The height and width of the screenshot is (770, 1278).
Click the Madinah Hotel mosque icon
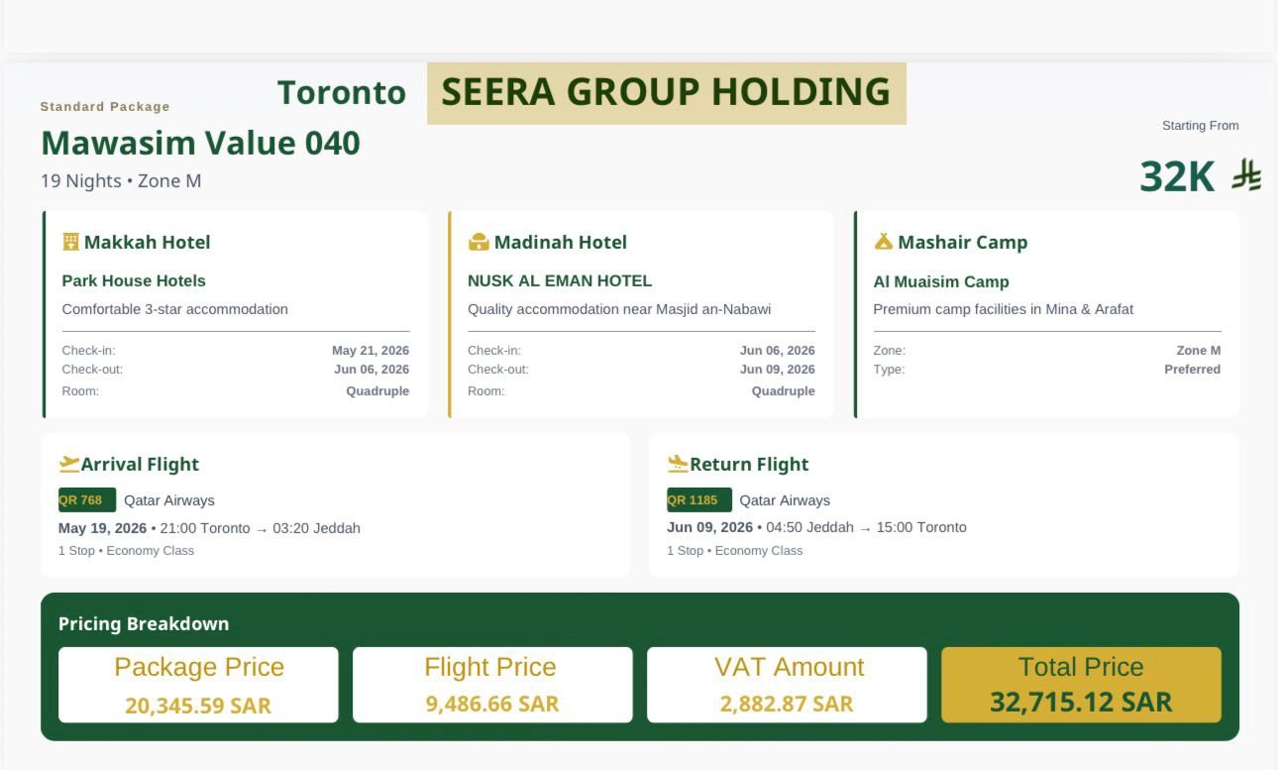(479, 242)
